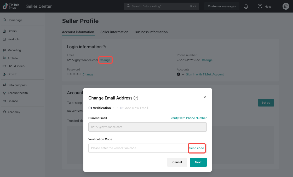Click the Academy graduation cap icon

tap(4, 112)
